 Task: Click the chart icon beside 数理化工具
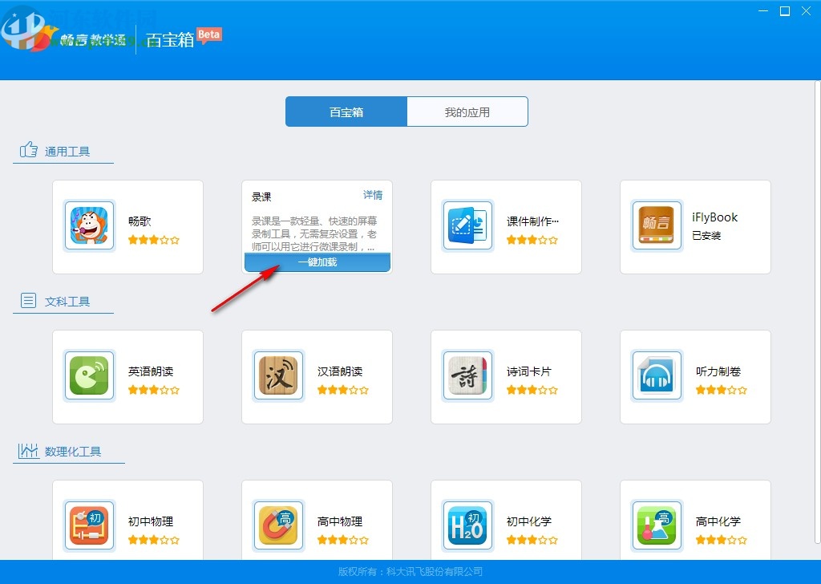[x=27, y=449]
